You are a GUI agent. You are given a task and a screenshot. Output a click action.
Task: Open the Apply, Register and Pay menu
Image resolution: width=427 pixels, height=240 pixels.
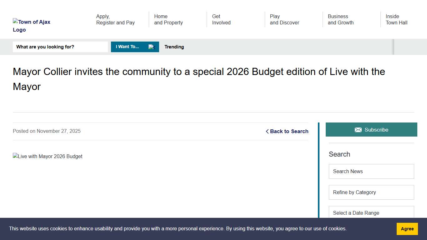(115, 19)
